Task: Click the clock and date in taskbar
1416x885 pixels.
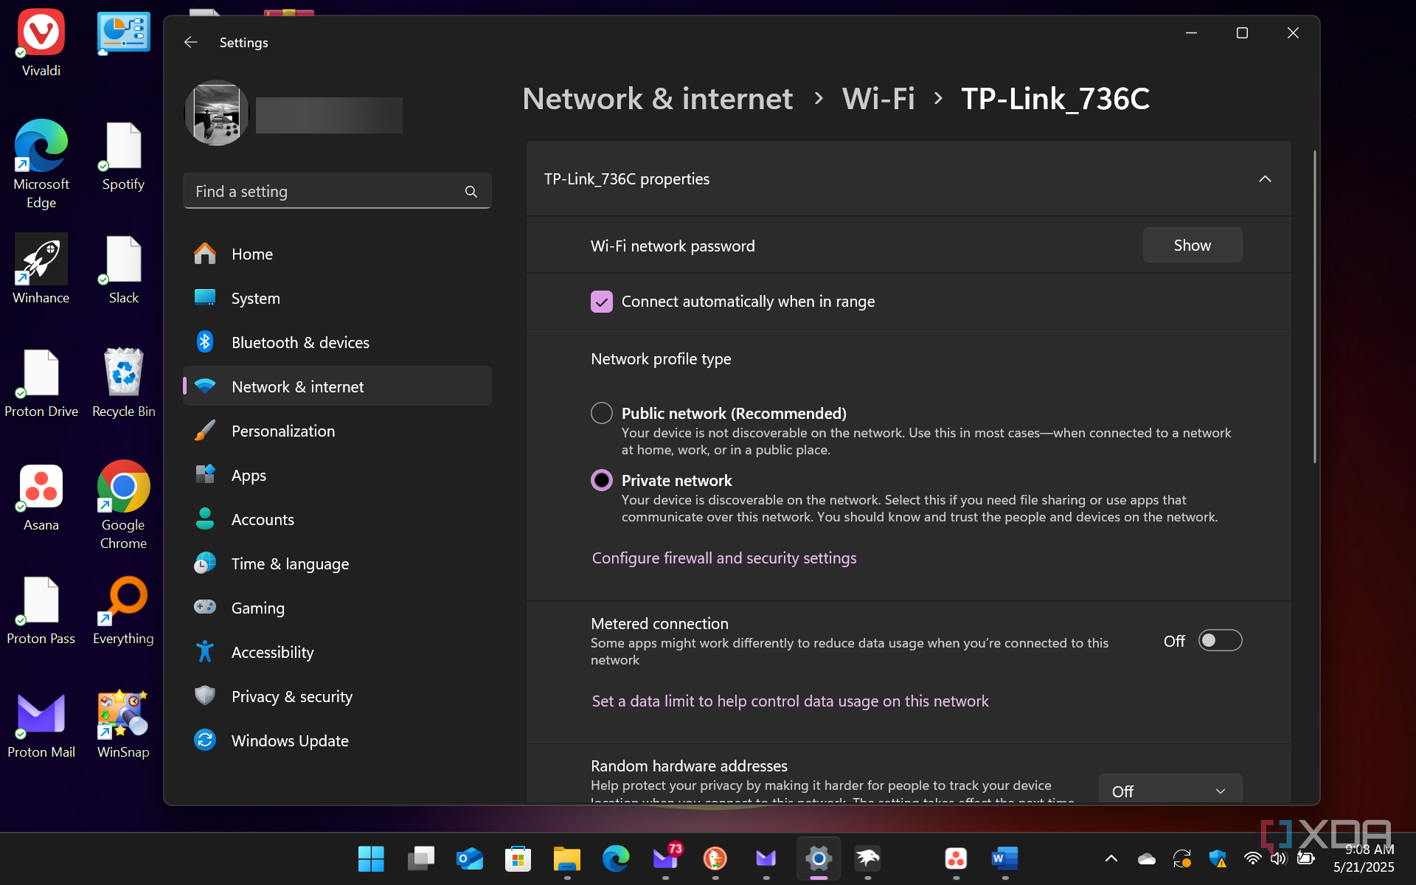Action: pyautogui.click(x=1364, y=858)
